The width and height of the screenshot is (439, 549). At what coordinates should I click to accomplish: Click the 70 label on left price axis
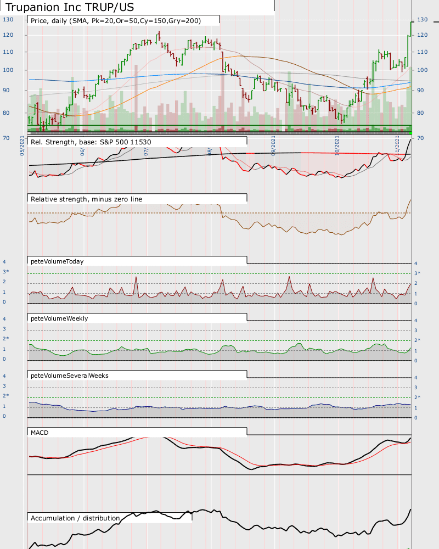(6, 138)
